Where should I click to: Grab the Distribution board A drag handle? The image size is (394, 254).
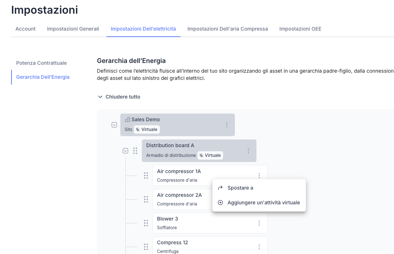[135, 151]
